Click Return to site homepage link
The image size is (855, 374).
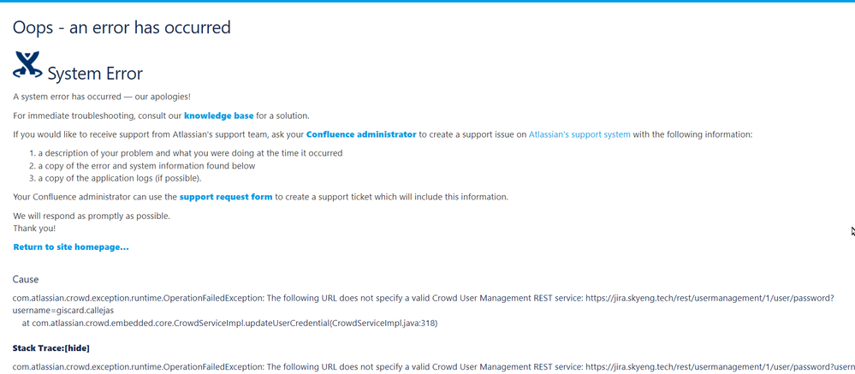(71, 247)
